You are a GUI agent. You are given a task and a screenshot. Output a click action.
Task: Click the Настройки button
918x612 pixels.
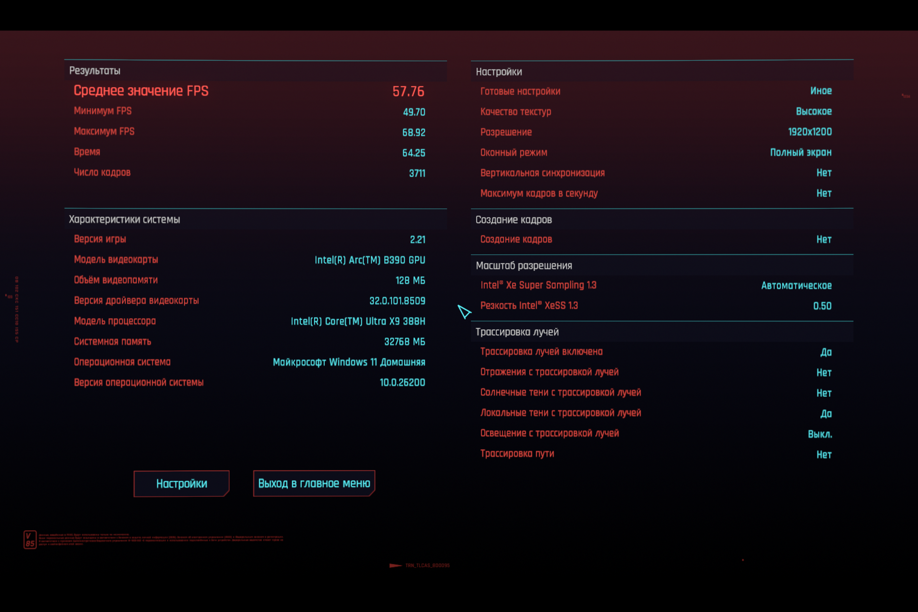coord(182,483)
